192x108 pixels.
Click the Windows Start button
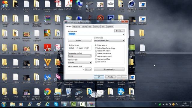click(4, 104)
